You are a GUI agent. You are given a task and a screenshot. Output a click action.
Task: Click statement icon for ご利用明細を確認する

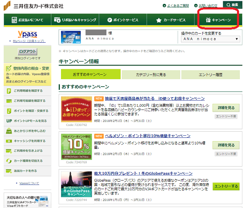[x=9, y=91]
